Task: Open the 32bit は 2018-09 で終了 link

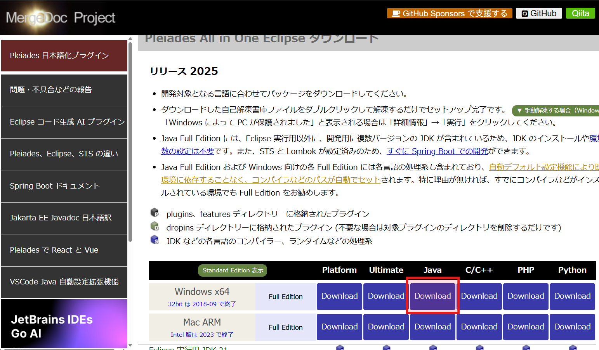Action: click(202, 304)
